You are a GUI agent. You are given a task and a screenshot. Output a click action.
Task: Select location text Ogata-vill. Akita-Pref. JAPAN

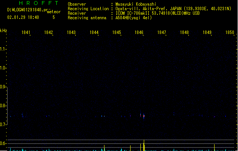coord(148,9)
